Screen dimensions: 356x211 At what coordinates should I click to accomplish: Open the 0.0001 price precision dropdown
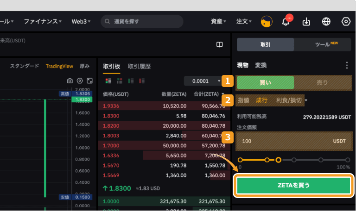pos(203,81)
